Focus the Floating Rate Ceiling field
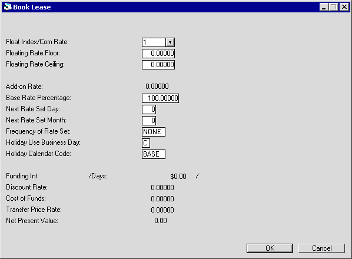The width and height of the screenshot is (352, 259). point(158,65)
